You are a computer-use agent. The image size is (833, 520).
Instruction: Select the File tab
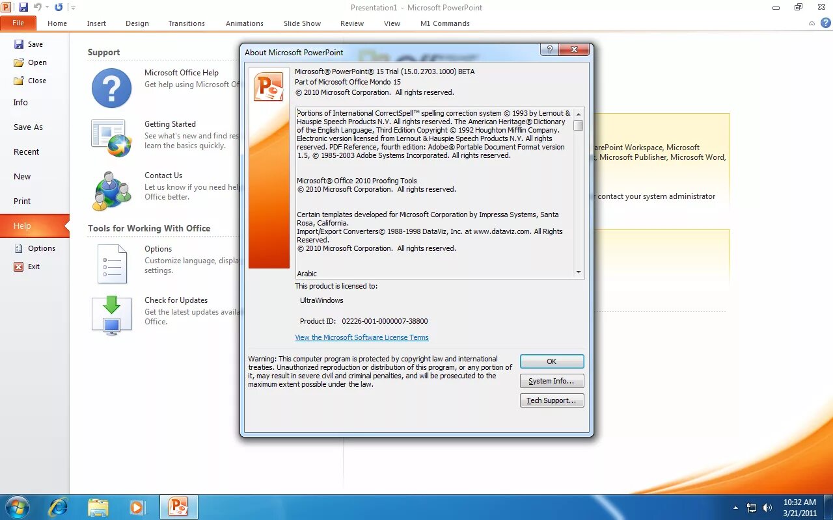click(x=18, y=23)
